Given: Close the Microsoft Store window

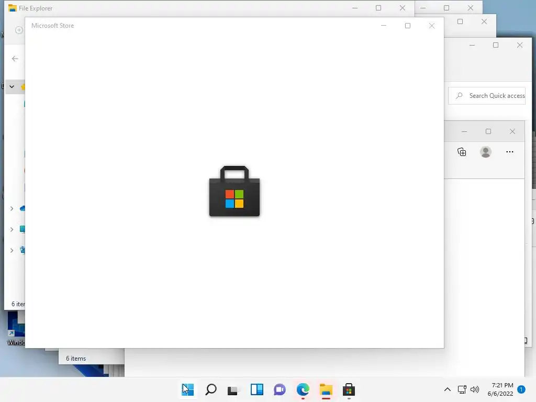Looking at the screenshot, I should 432,26.
